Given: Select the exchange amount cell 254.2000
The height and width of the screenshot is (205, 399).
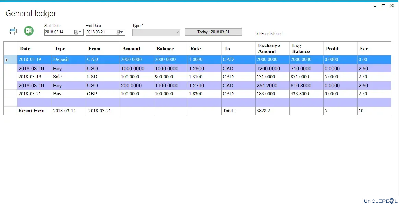Looking at the screenshot, I should pyautogui.click(x=273, y=85).
